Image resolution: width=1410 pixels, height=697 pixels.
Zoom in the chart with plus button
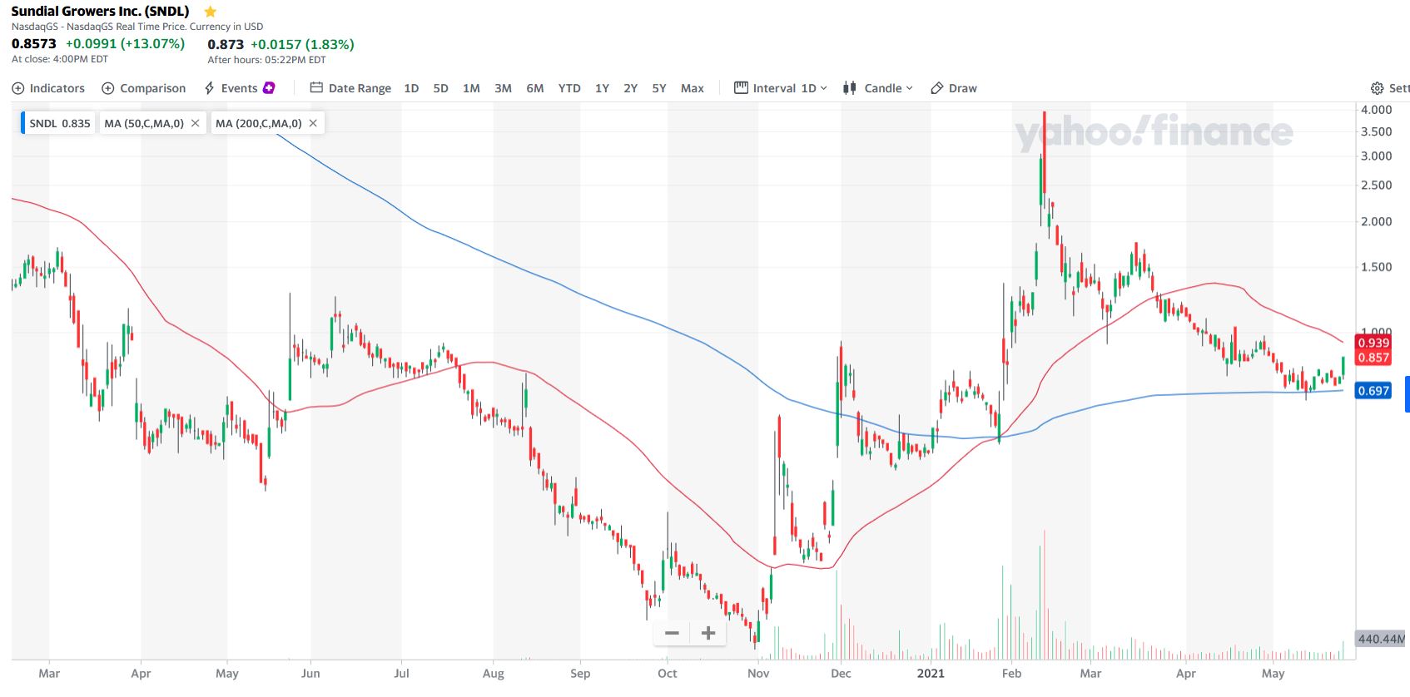pyautogui.click(x=708, y=633)
